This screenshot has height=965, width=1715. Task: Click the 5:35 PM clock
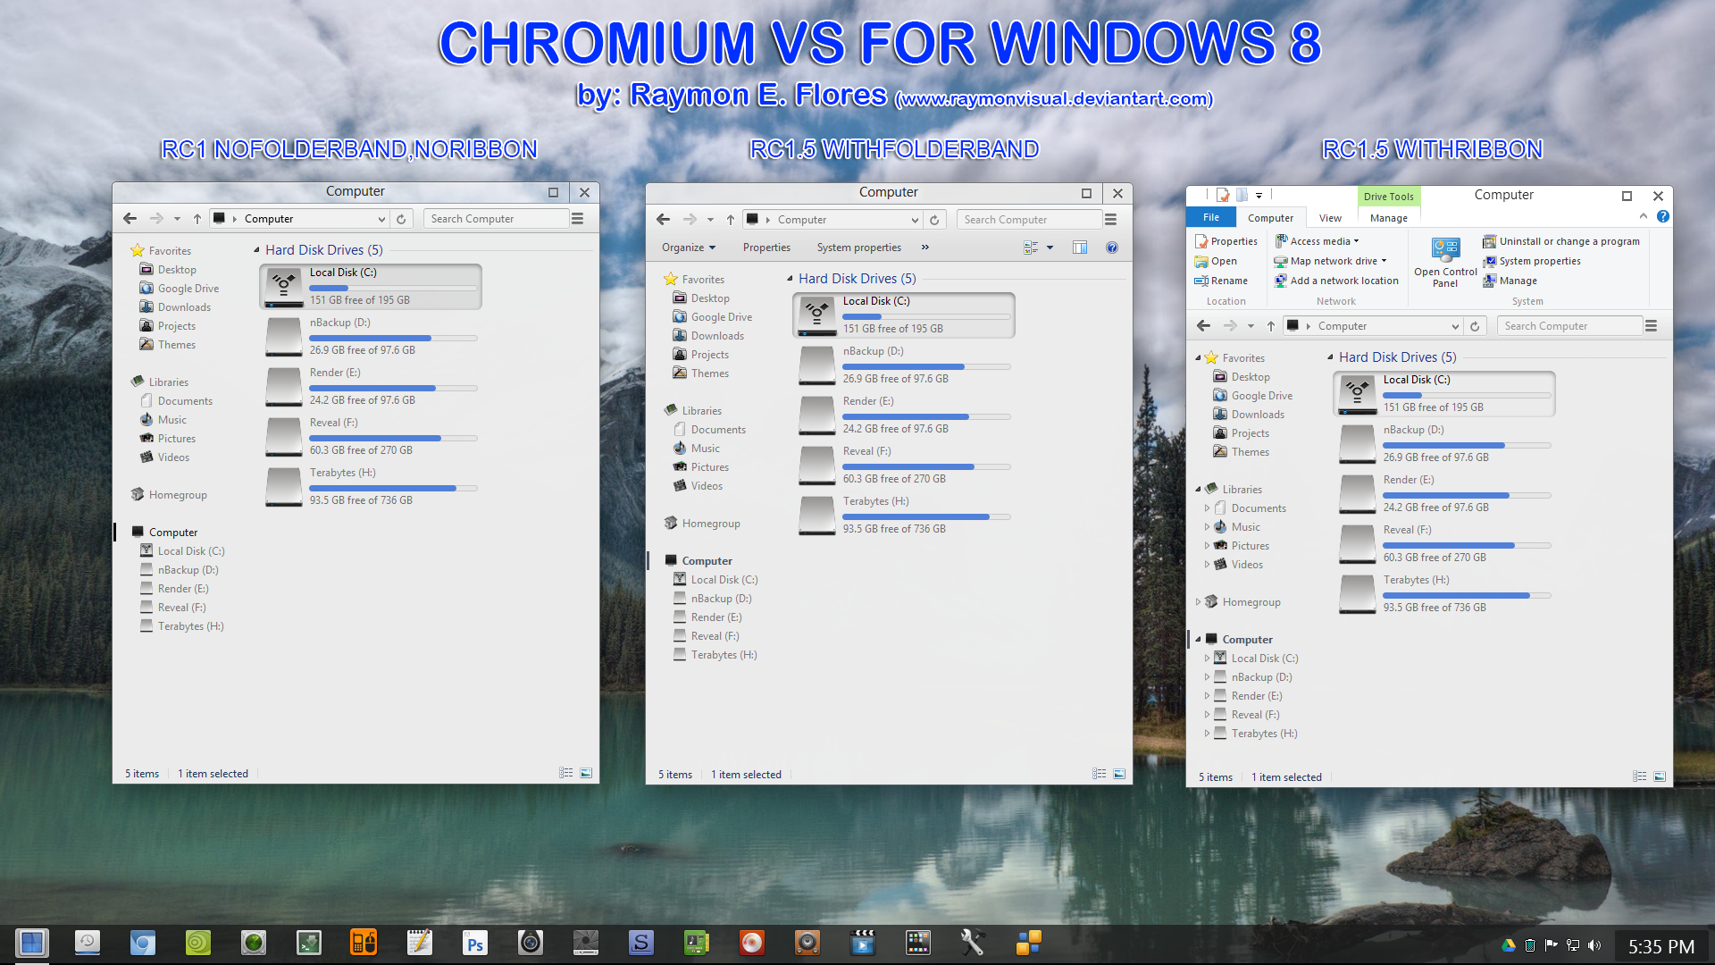(x=1661, y=946)
